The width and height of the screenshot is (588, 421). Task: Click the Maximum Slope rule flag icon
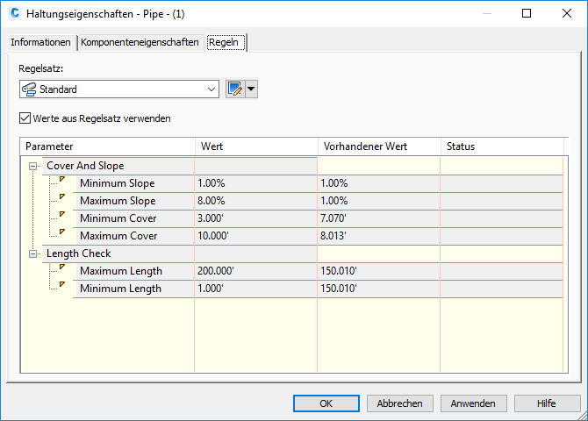click(x=61, y=197)
